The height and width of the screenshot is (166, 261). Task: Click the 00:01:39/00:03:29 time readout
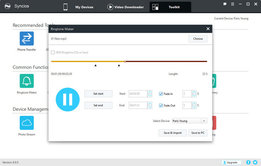click(x=62, y=74)
